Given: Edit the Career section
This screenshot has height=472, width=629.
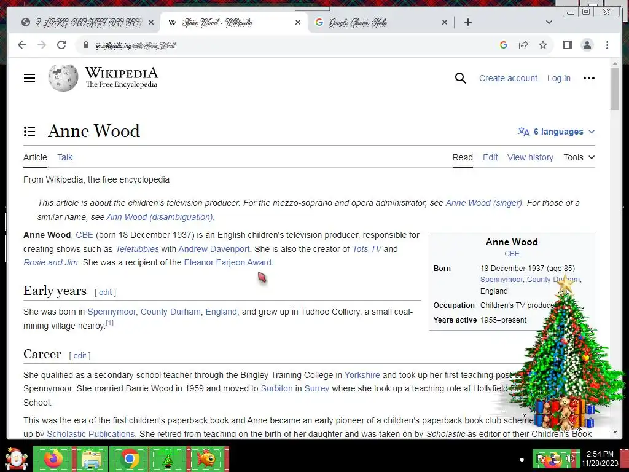Looking at the screenshot, I should pos(80,356).
